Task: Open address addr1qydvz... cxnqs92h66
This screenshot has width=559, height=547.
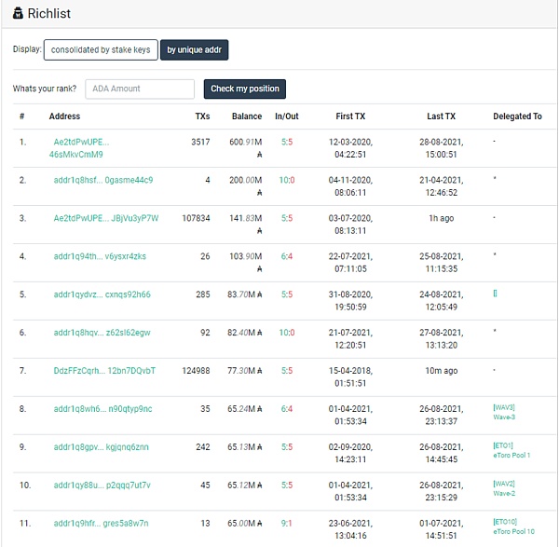Action: point(102,294)
